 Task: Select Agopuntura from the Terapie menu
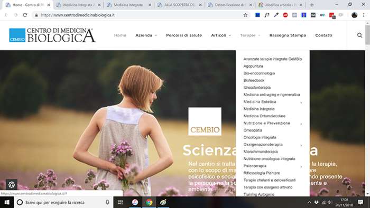253,66
